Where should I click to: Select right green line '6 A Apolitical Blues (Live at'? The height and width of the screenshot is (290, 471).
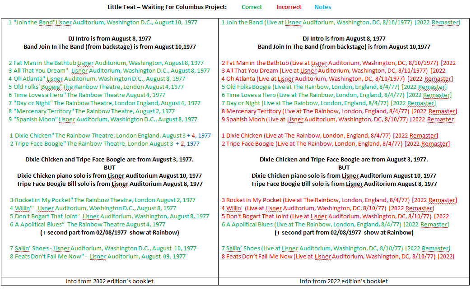(x=335, y=224)
